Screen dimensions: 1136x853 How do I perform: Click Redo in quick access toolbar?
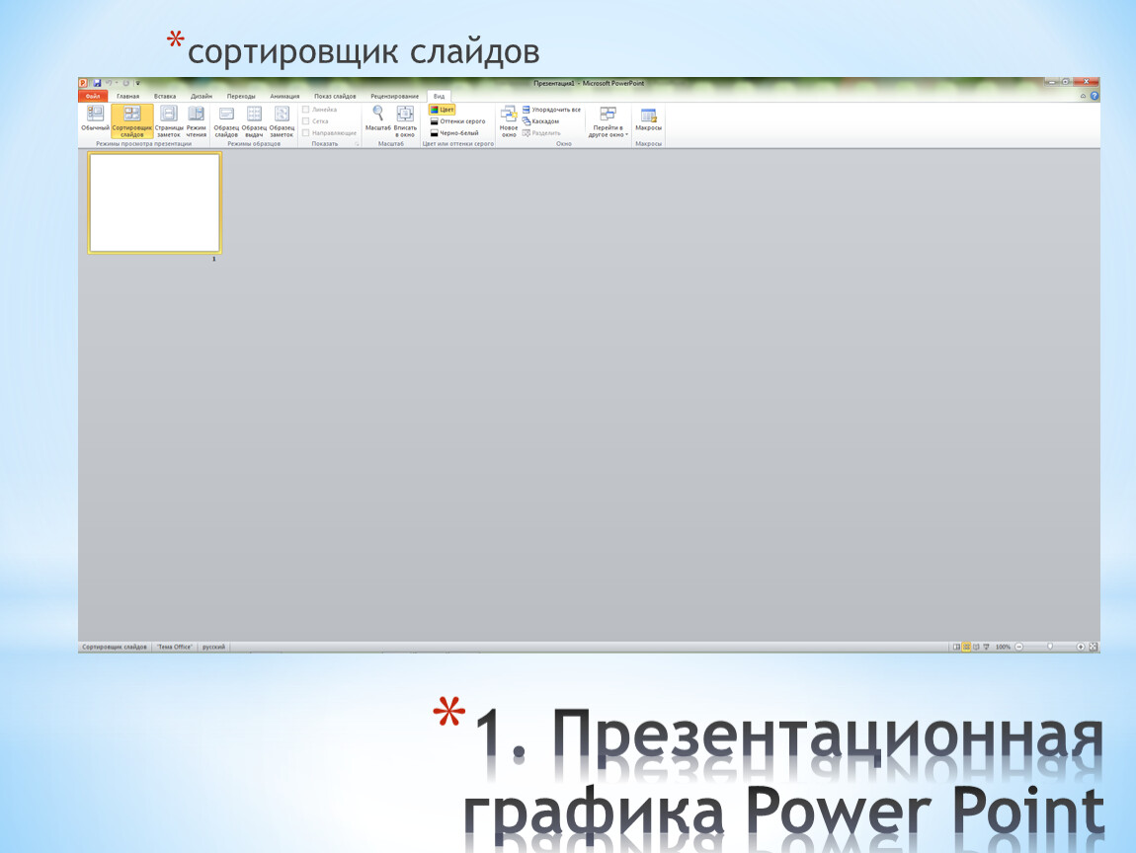[125, 83]
